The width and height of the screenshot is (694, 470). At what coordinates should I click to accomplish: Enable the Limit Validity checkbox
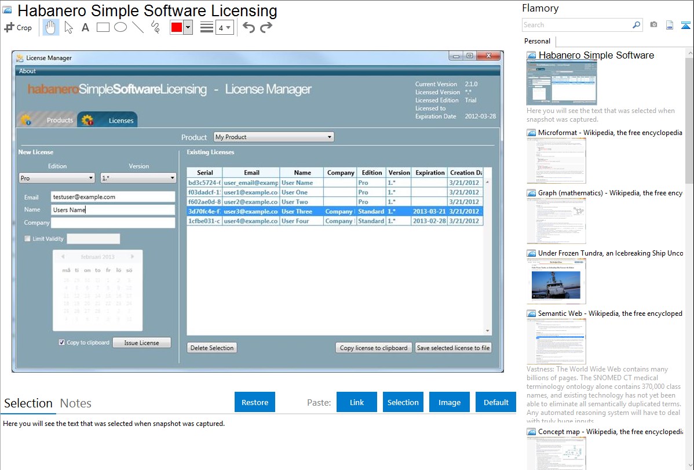[x=27, y=239]
